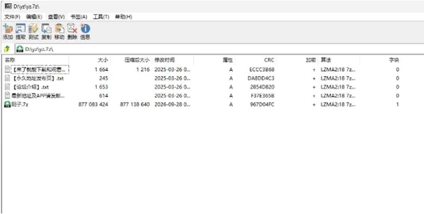424x214 pixels.
Task: Click size value 1 653
Action: pos(102,87)
